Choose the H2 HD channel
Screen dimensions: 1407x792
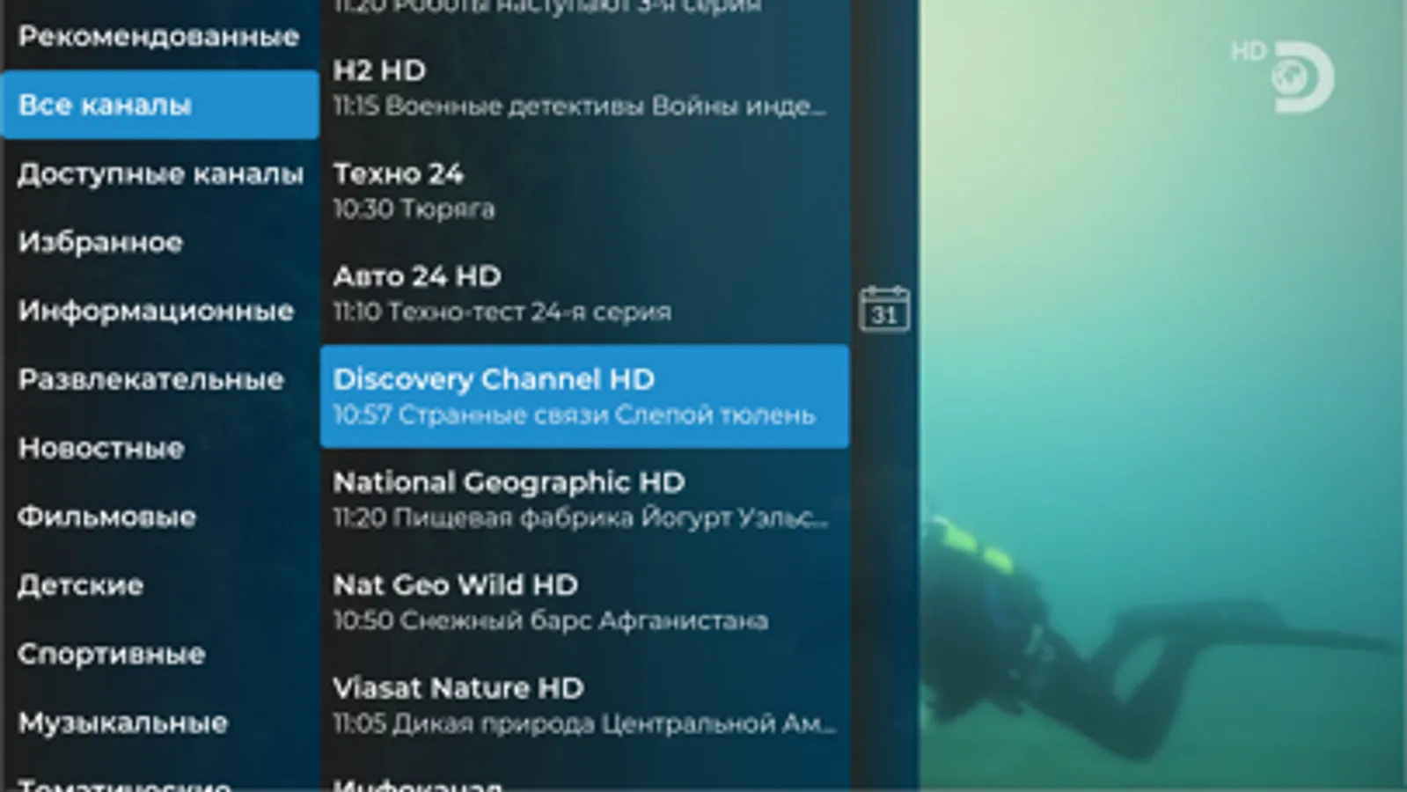(x=584, y=87)
